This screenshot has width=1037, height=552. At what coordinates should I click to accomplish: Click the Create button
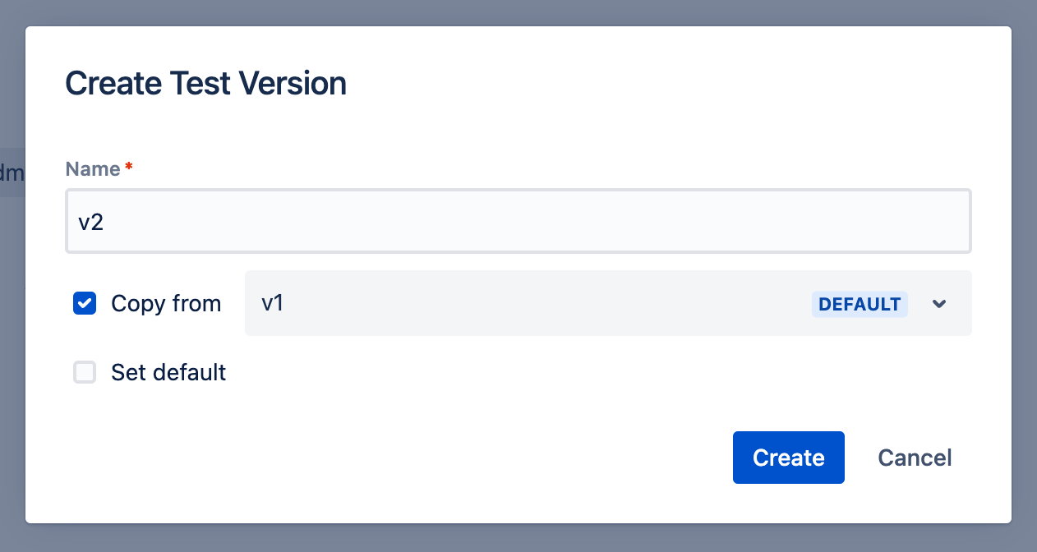789,458
